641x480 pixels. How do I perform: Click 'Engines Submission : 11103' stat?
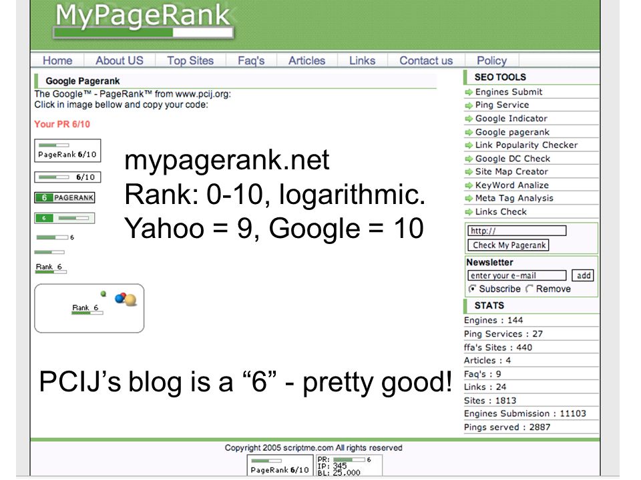525,413
